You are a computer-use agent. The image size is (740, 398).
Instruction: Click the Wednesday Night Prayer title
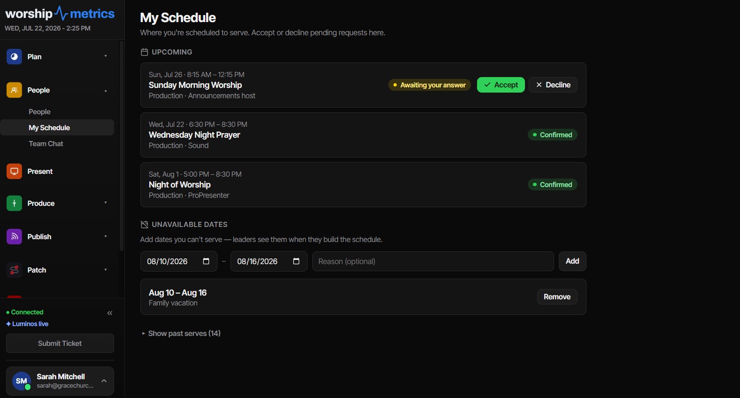194,135
